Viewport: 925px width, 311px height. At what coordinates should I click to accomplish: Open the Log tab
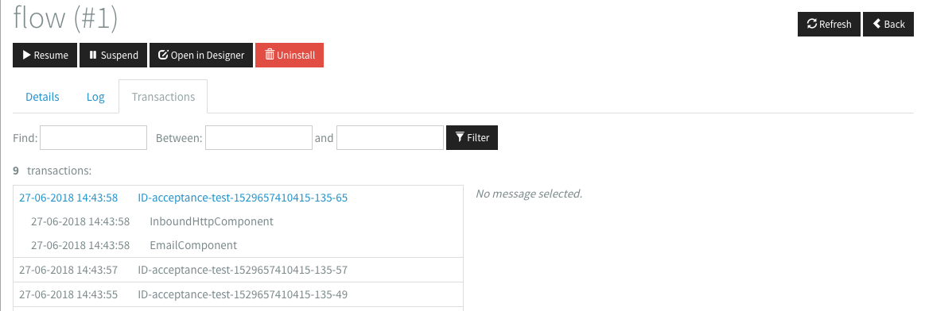(x=95, y=97)
